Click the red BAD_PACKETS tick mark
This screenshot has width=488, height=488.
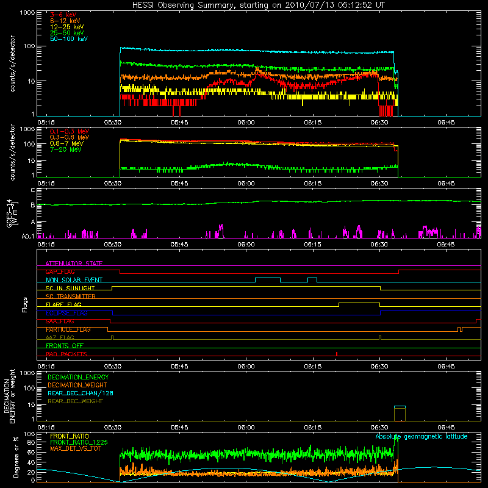tap(337, 354)
